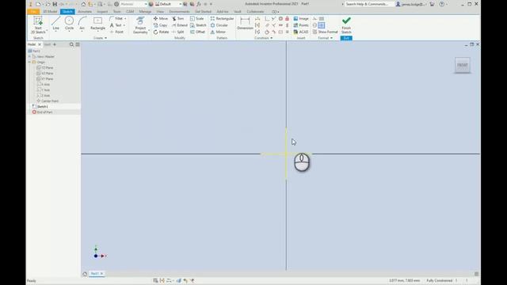The image size is (507, 285).
Task: Select the Scale command
Action: [x=197, y=19]
